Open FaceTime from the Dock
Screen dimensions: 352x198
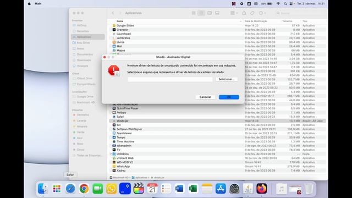click(x=98, y=188)
